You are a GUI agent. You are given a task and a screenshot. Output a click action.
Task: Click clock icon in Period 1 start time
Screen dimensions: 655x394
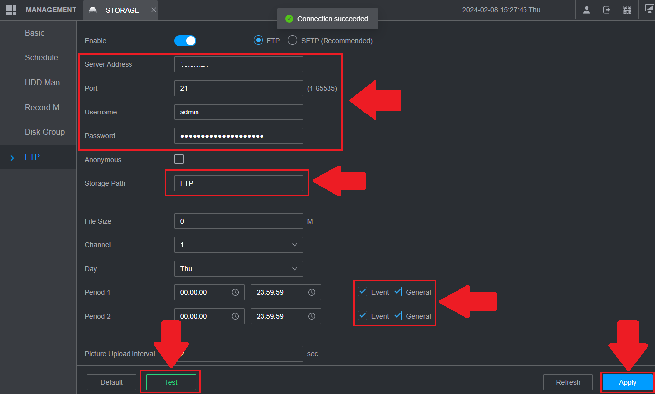pyautogui.click(x=235, y=292)
